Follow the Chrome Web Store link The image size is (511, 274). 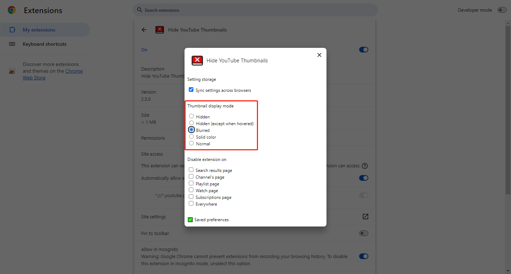tap(53, 74)
